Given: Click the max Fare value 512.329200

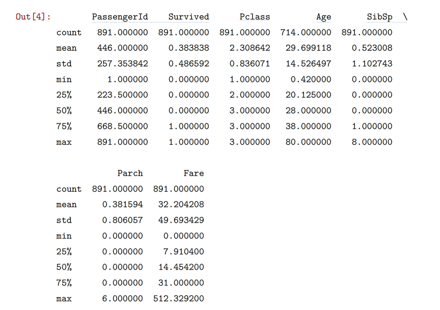Looking at the screenshot, I should 179,299.
